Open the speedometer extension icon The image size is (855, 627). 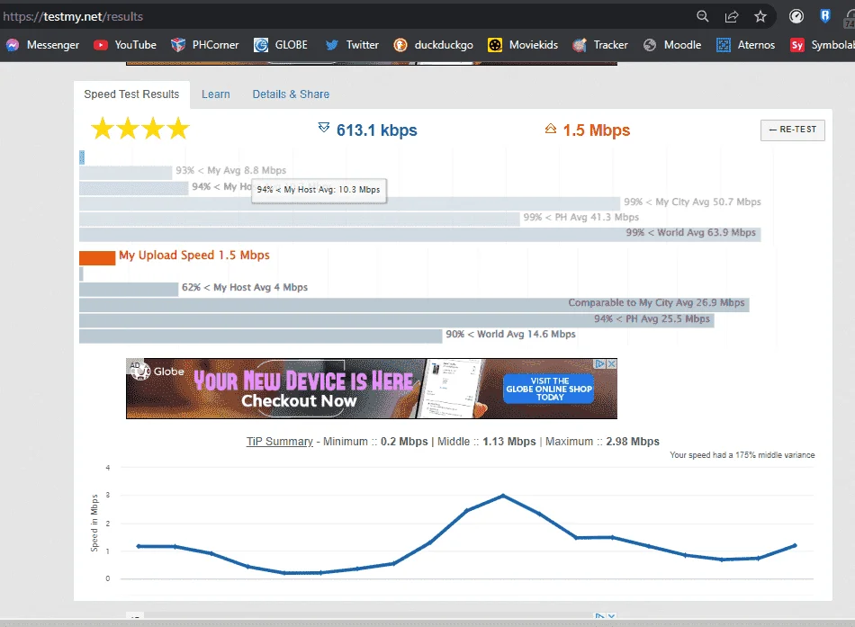(796, 16)
